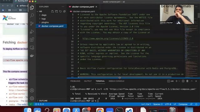Change language mode via Compose
This screenshot has height=112, width=200.
(x=183, y=104)
